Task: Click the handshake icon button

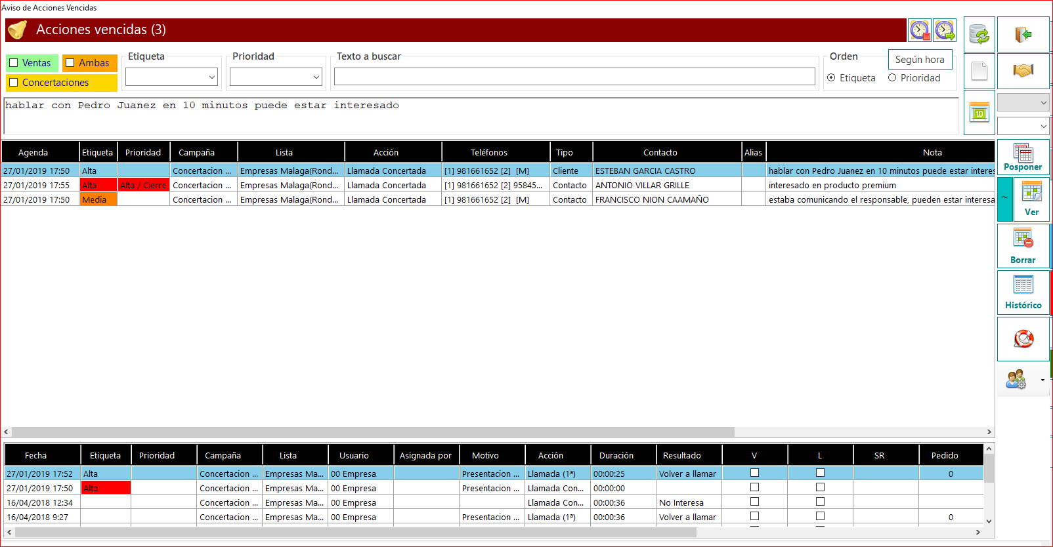Action: click(1023, 71)
